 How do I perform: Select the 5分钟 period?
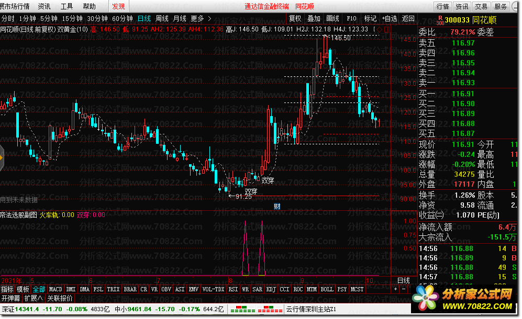(49, 19)
